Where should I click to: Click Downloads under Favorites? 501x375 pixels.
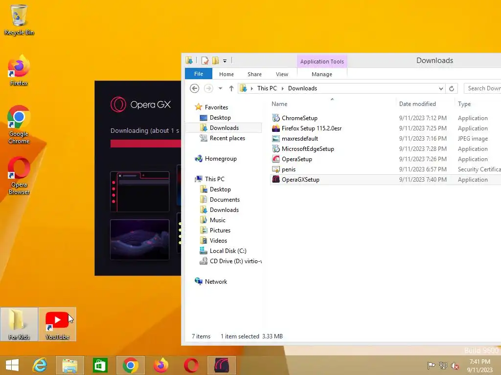(224, 127)
